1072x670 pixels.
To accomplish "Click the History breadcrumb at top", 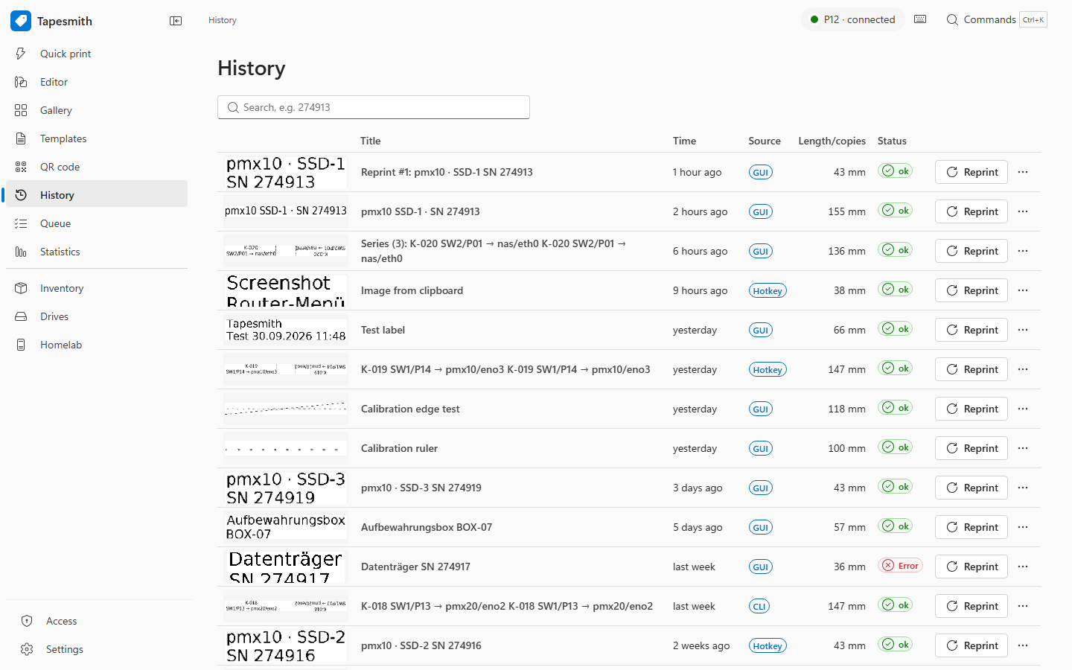I will pos(223,20).
